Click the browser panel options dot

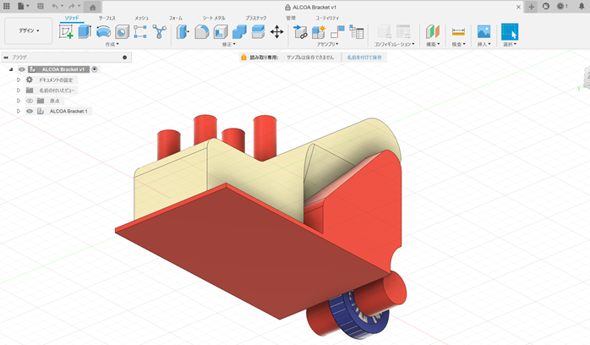124,57
